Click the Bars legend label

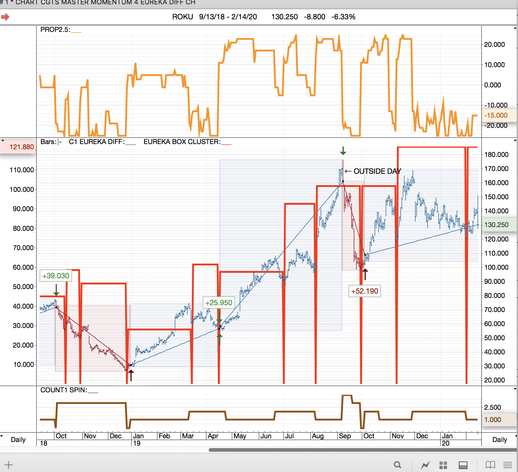48,142
